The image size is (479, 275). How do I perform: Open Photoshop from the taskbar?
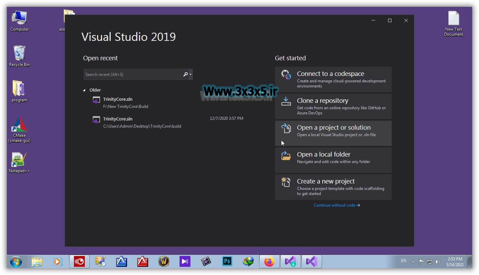pyautogui.click(x=227, y=261)
